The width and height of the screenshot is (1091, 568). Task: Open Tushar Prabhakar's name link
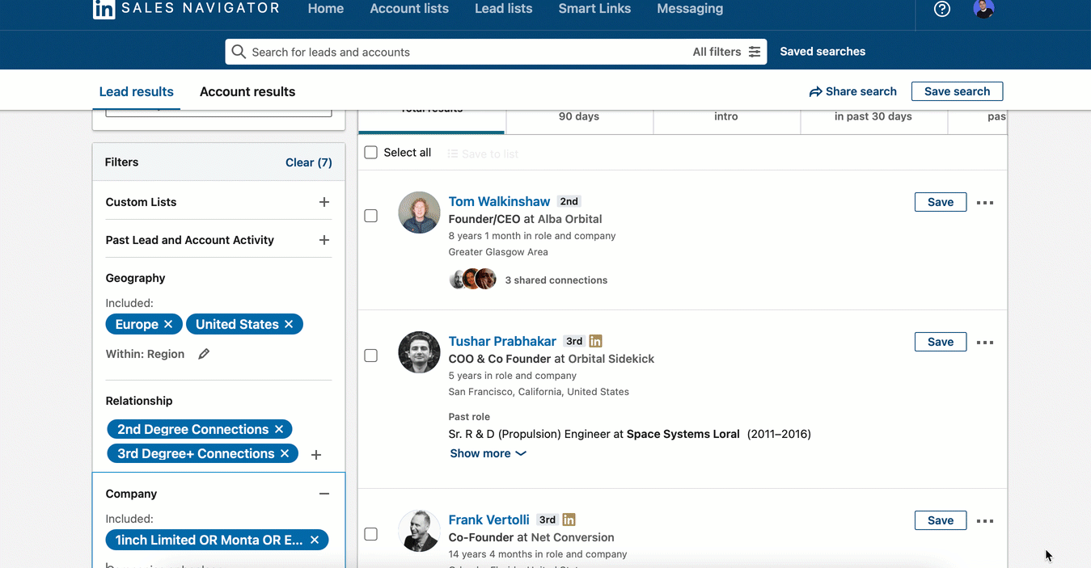(502, 341)
